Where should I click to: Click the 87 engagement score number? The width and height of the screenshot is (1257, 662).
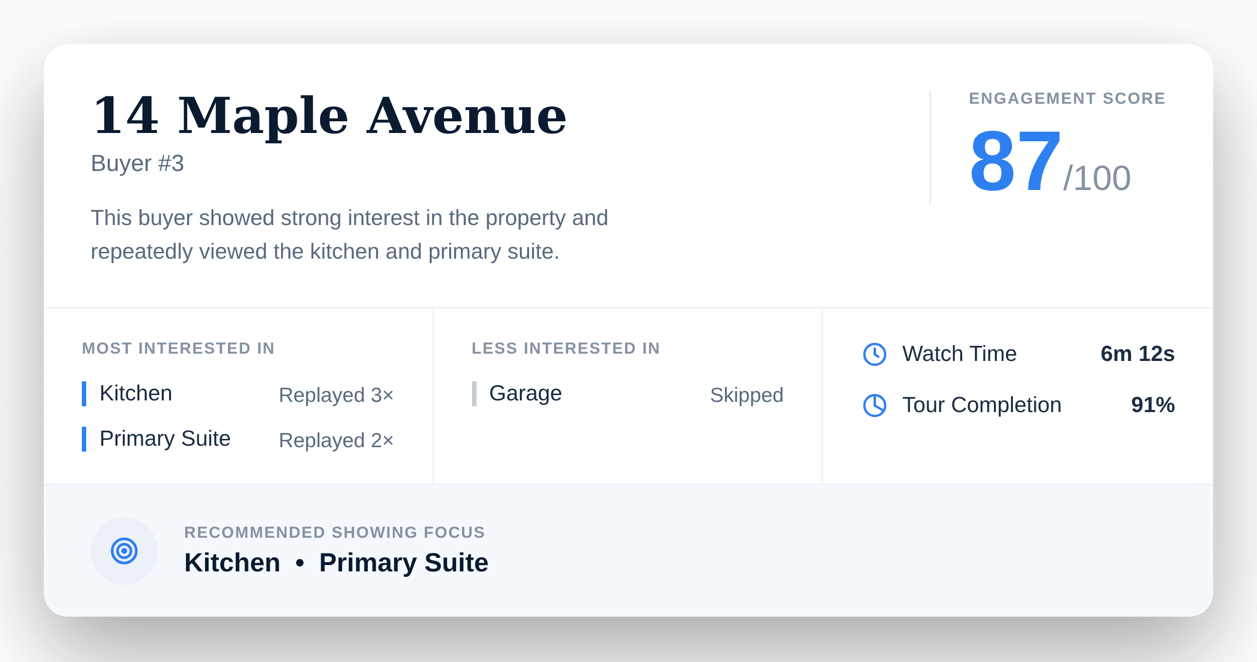pyautogui.click(x=1015, y=160)
